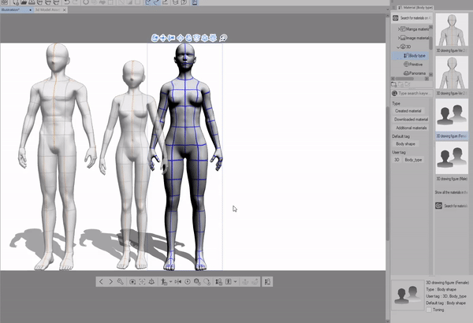This screenshot has height=323, width=473.
Task: Select Panorama in material tree
Action: click(x=415, y=73)
